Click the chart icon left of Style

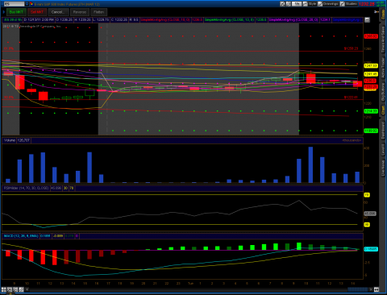305,4
